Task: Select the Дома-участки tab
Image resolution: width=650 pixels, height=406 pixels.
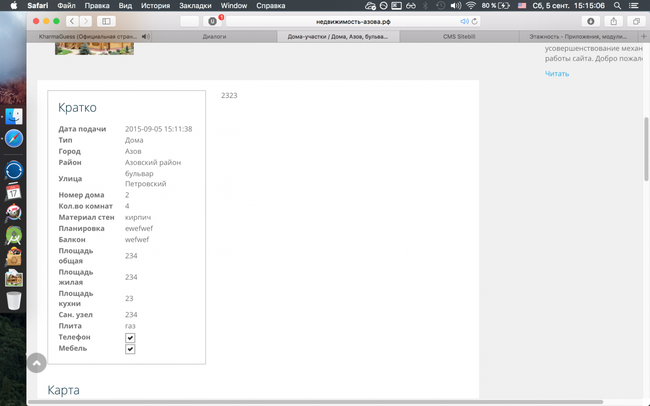Action: pyautogui.click(x=339, y=36)
